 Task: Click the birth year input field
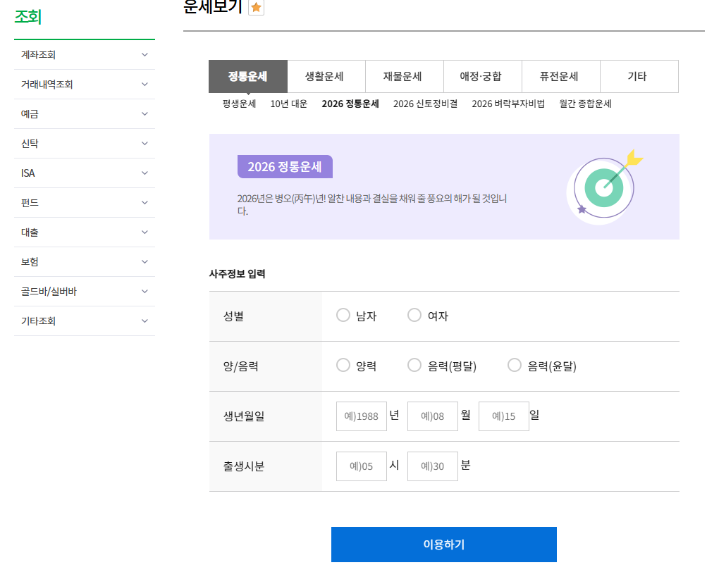(361, 416)
